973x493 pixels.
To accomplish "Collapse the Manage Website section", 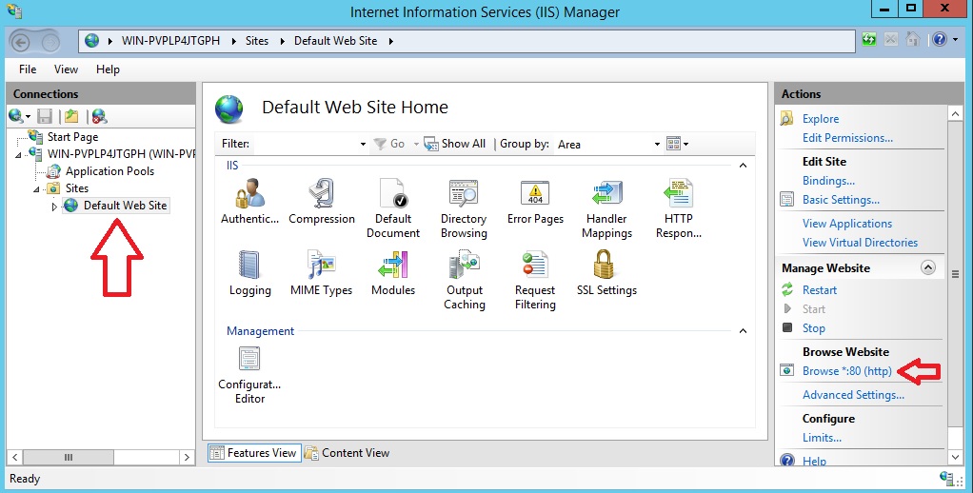I will (x=927, y=267).
